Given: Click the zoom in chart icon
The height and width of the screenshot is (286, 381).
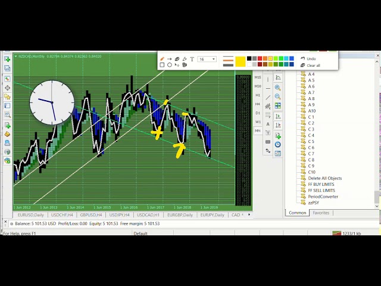Looking at the screenshot, I should [x=277, y=88].
